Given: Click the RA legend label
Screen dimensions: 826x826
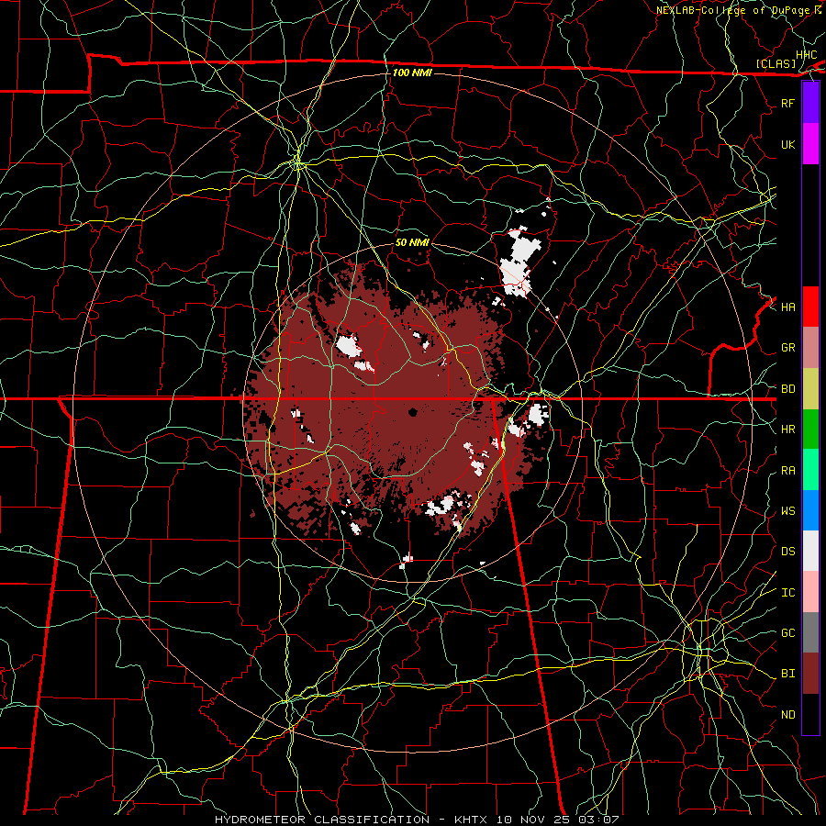Looking at the screenshot, I should click(x=788, y=471).
